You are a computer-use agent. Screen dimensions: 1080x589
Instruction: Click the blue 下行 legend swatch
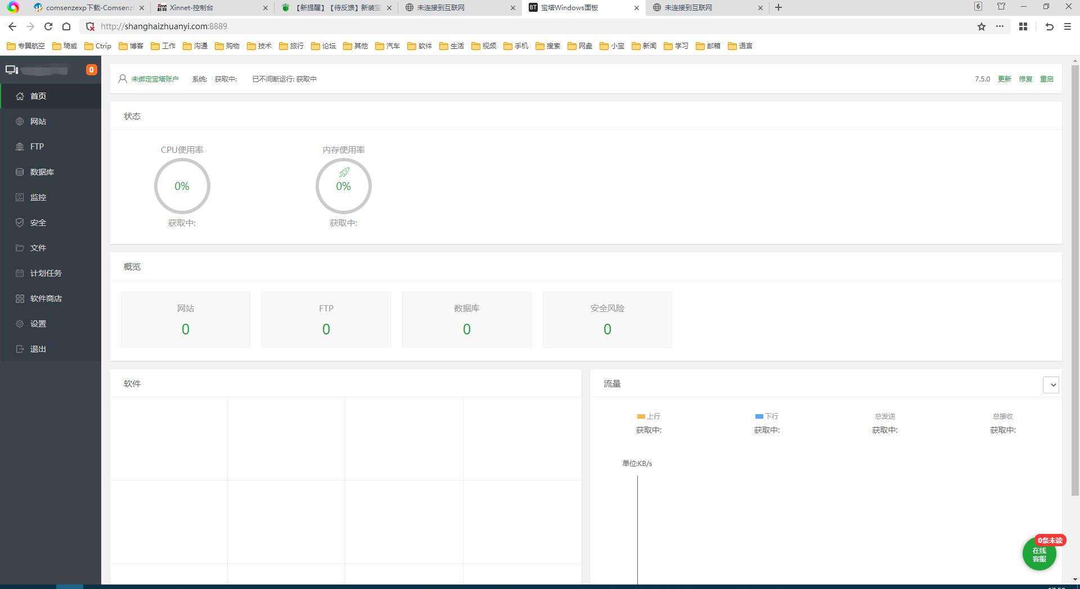tap(759, 416)
